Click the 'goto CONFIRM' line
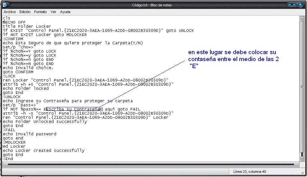Image resolution: width=307 pixels, height=177 pixels. click(x=18, y=72)
